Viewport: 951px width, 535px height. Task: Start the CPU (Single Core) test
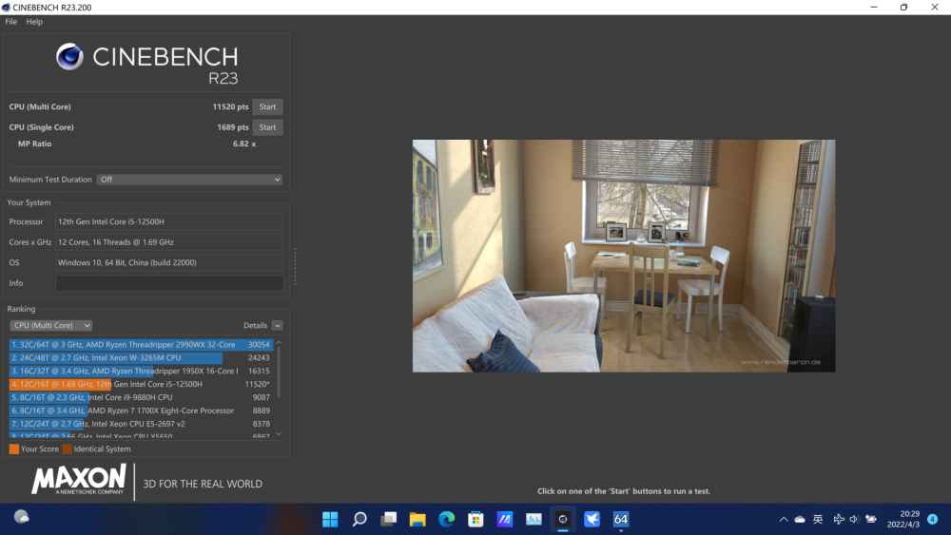tap(267, 127)
